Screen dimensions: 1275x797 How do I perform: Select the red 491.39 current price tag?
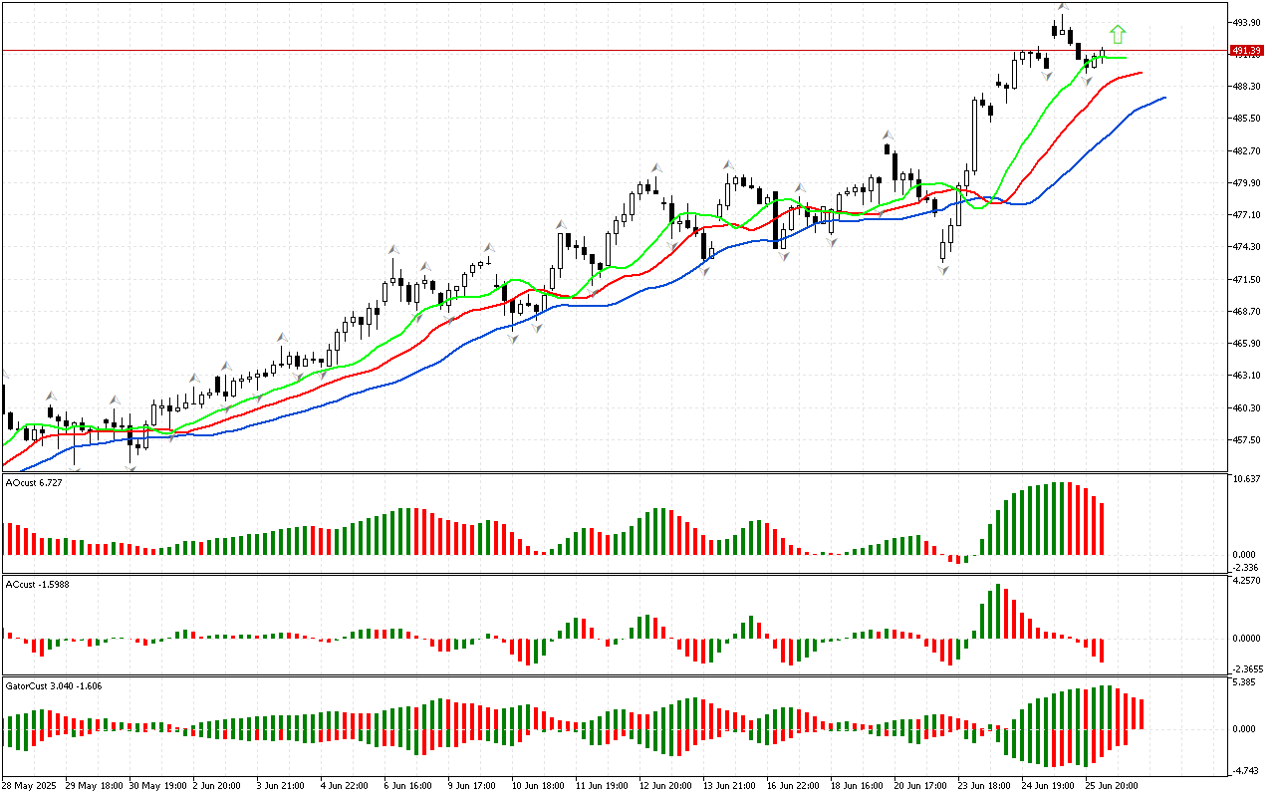1247,50
